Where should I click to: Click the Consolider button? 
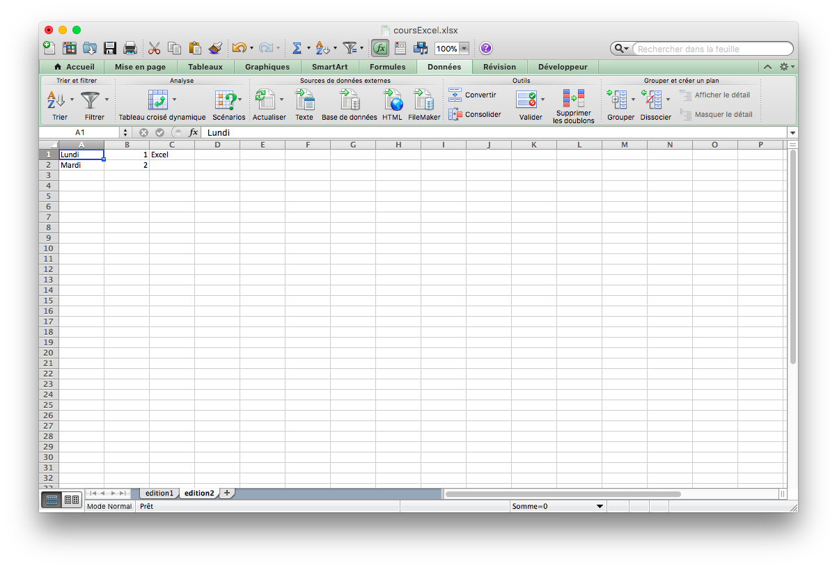pyautogui.click(x=475, y=114)
